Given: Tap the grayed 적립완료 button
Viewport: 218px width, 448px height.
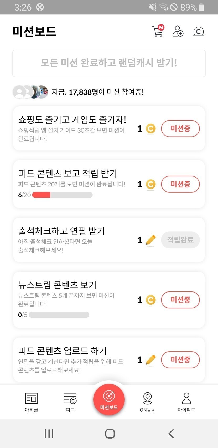Looking at the screenshot, I should coord(180,240).
